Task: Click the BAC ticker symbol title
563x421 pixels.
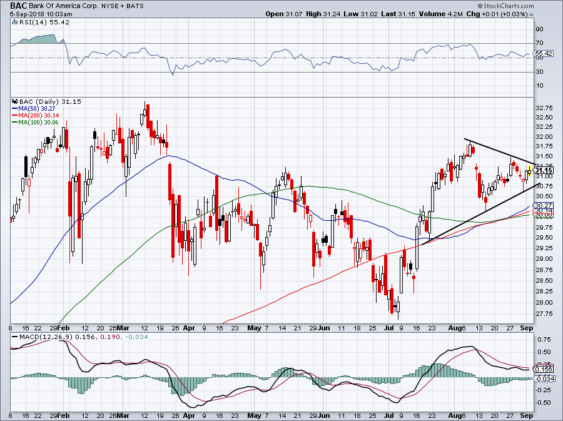Action: click(18, 6)
